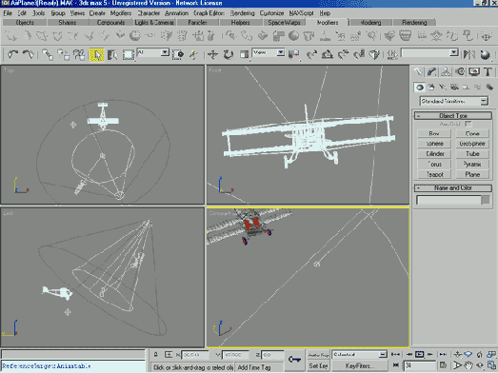
Task: Click the object name input field
Action: [448, 200]
